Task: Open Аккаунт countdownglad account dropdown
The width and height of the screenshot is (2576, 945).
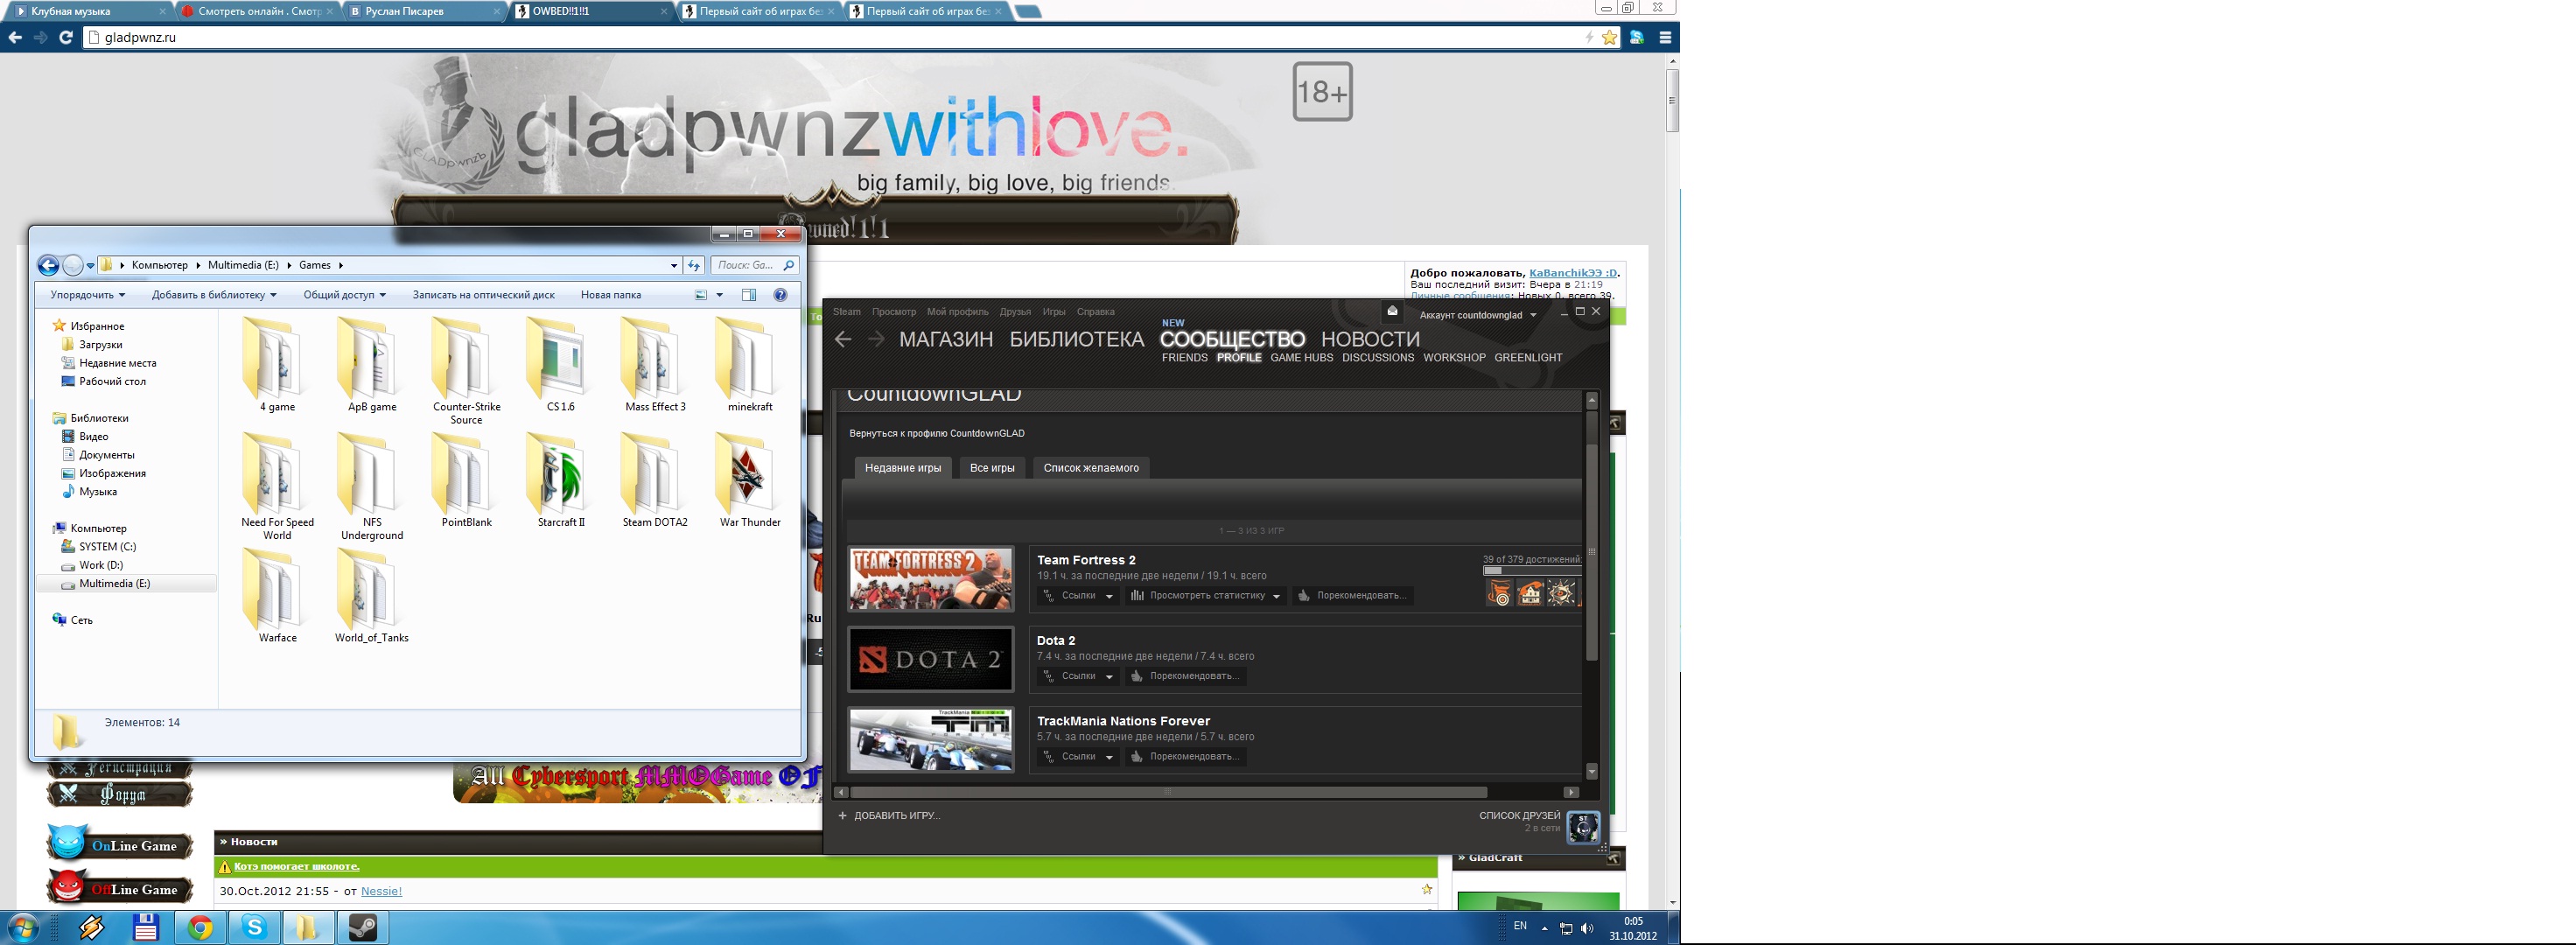Action: click(1477, 315)
